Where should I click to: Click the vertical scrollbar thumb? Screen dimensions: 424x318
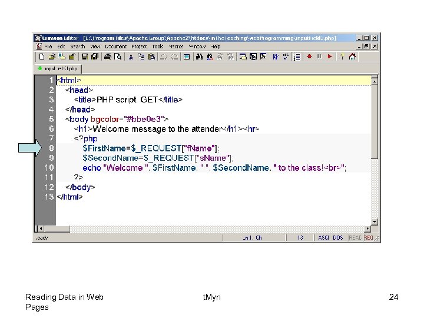375,122
